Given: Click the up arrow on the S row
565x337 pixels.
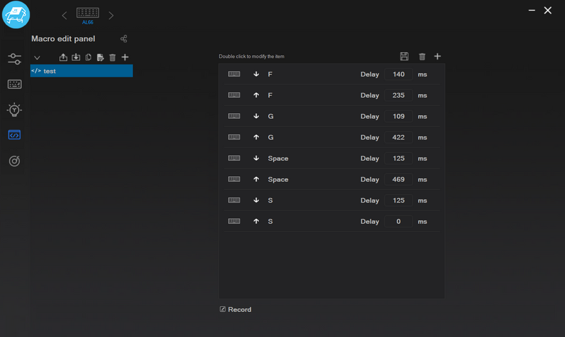Looking at the screenshot, I should [x=256, y=221].
